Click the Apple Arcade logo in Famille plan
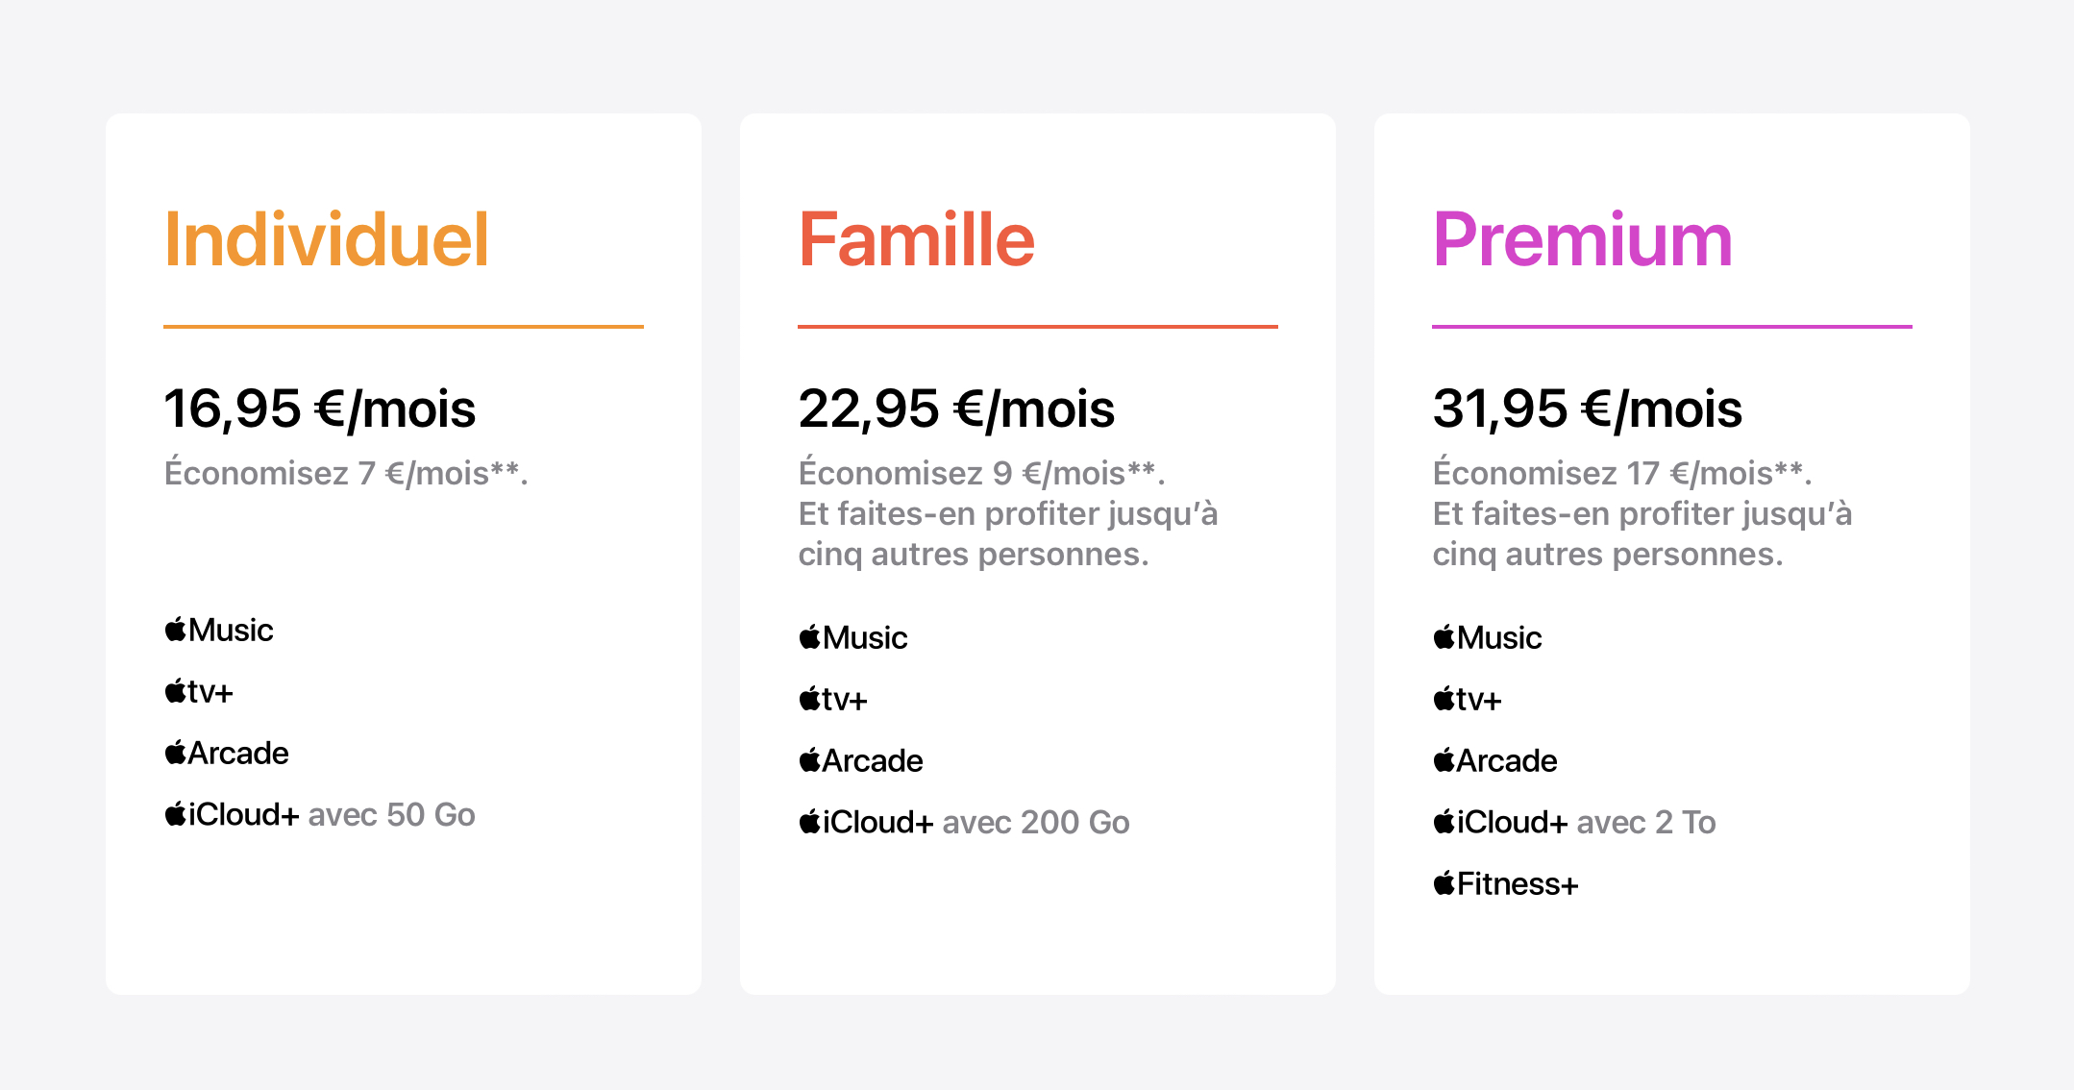Viewport: 2074px width, 1090px height. 861,761
